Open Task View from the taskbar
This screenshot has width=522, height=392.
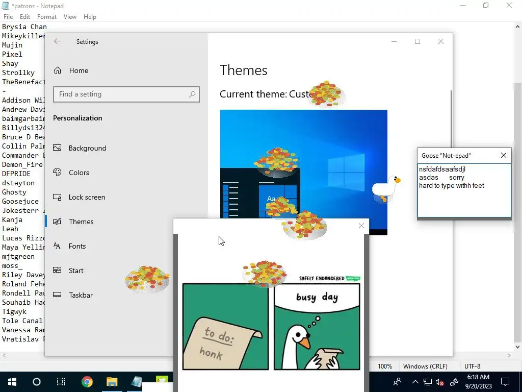pos(61,382)
